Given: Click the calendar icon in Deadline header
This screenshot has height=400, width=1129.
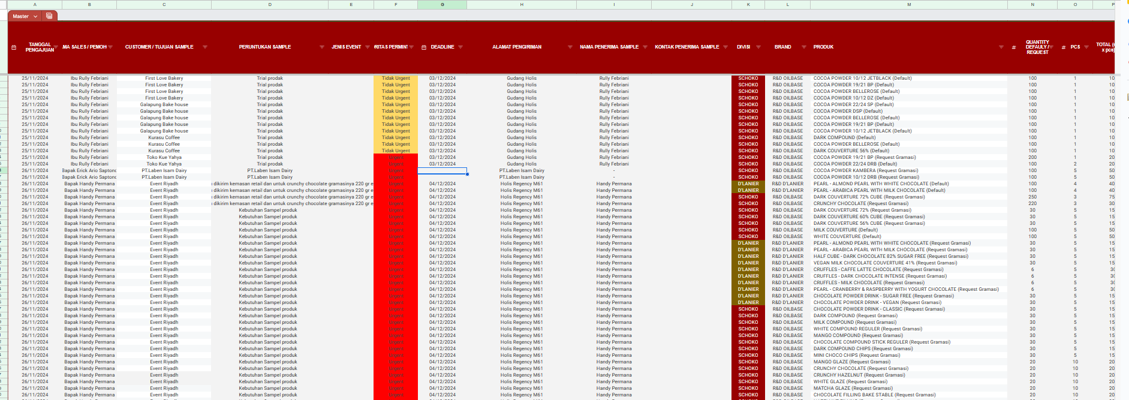Looking at the screenshot, I should pyautogui.click(x=424, y=47).
